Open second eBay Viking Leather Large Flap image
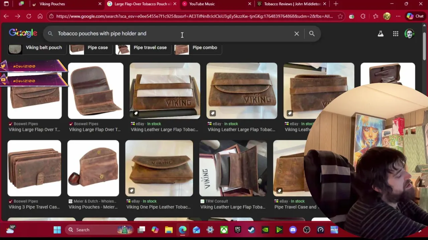 tap(242, 91)
